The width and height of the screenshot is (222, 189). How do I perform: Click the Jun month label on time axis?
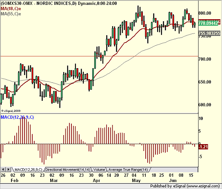pos(173,180)
